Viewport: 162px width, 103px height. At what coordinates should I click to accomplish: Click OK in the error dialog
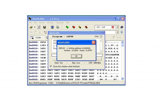(76, 56)
